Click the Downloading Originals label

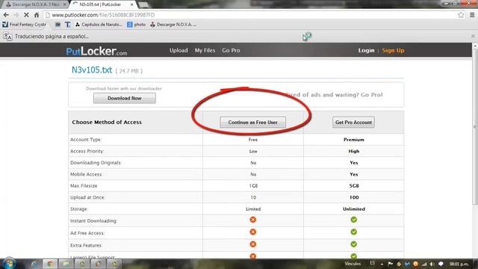tap(96, 163)
